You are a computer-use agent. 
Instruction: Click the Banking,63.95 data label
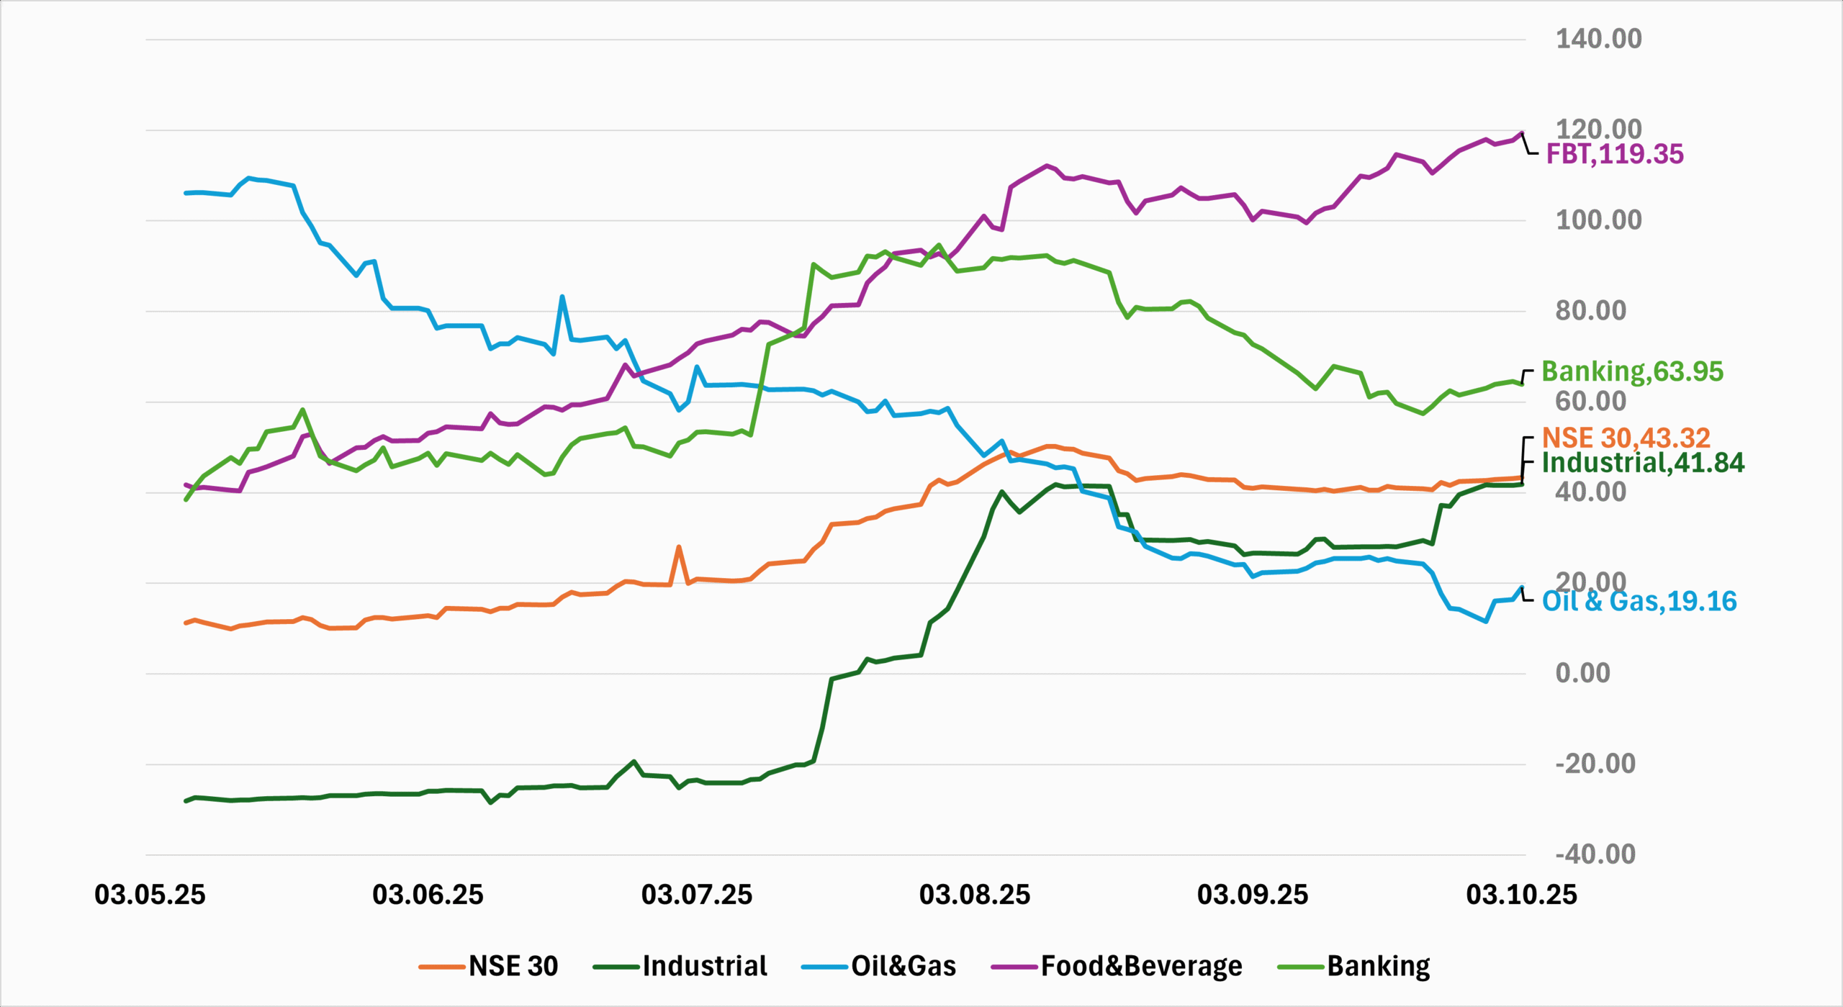(x=1632, y=371)
